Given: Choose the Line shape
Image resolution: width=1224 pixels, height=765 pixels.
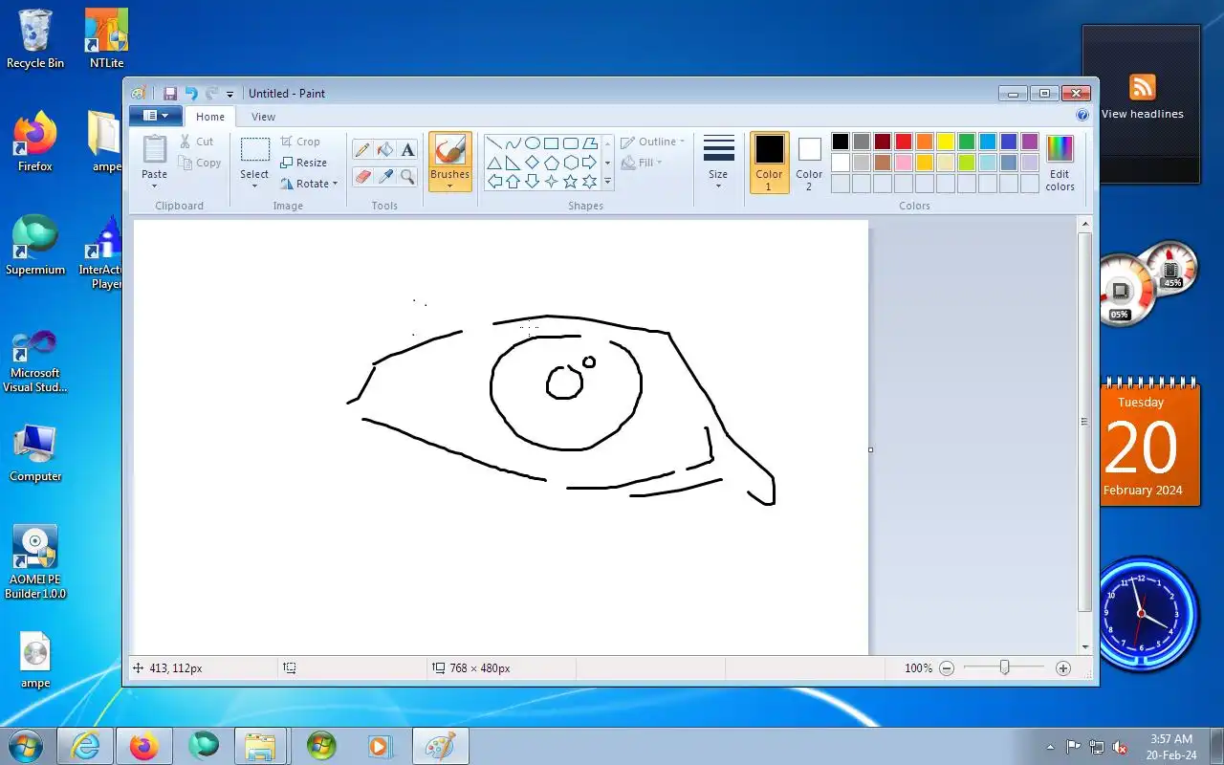Looking at the screenshot, I should click(494, 143).
